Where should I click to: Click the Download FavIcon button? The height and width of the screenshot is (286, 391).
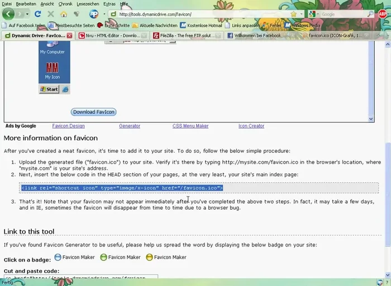click(94, 112)
